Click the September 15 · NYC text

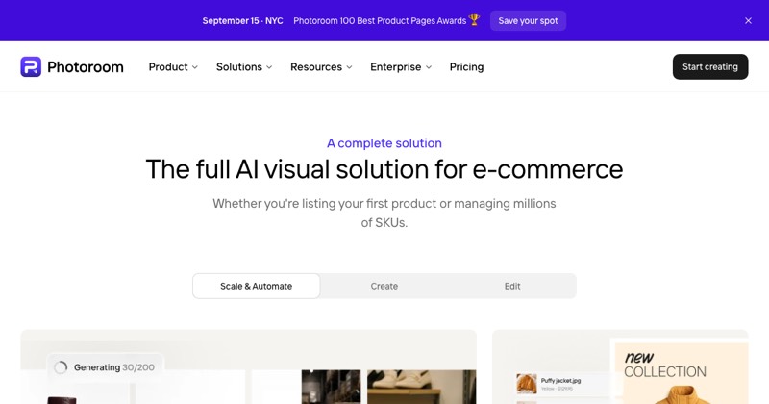(x=243, y=20)
